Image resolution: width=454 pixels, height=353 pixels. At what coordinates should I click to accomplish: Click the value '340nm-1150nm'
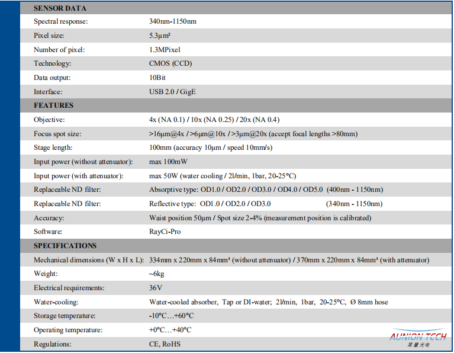173,21
